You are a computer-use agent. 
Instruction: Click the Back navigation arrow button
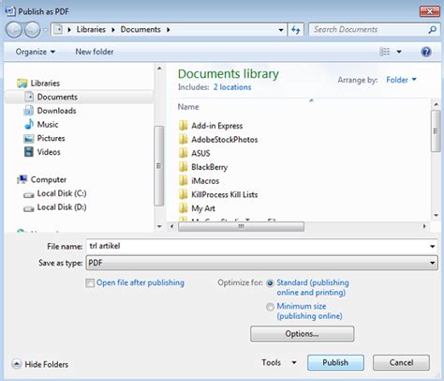click(14, 30)
